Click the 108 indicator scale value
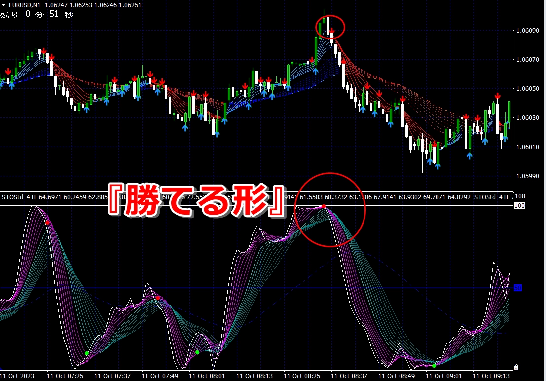Image resolution: width=546 pixels, height=381 pixels. pos(520,196)
